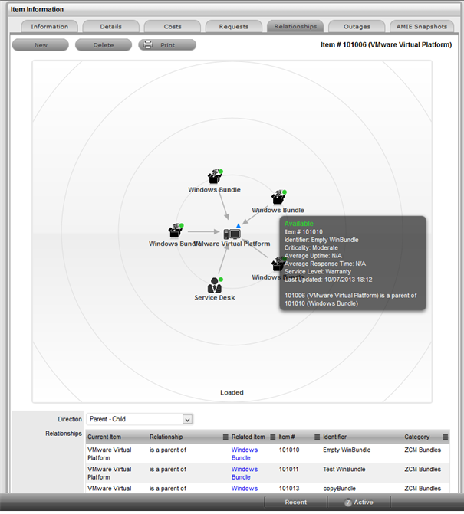Click the printer icon on Print button
This screenshot has height=514, width=464.
(148, 44)
